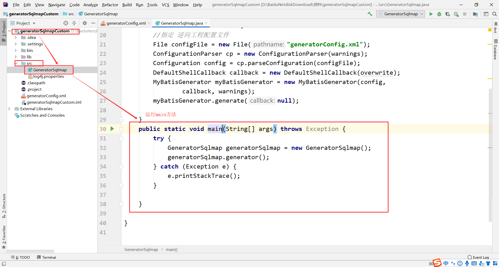499x267 pixels.
Task: Open the VCS menu
Action: (x=165, y=5)
